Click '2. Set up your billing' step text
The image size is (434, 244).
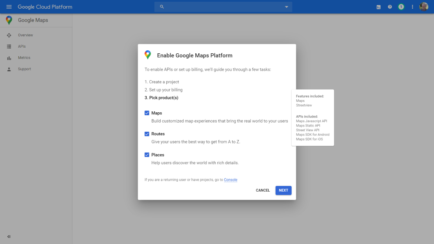pos(164,90)
